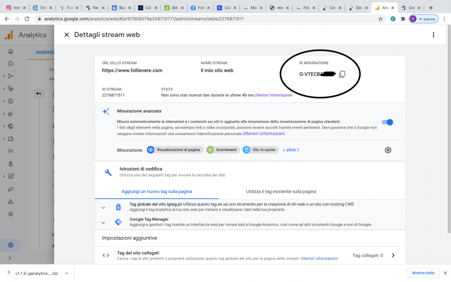Open Acquisition icon in sidebar
Screen dimensions: 451x282
(x=11, y=76)
